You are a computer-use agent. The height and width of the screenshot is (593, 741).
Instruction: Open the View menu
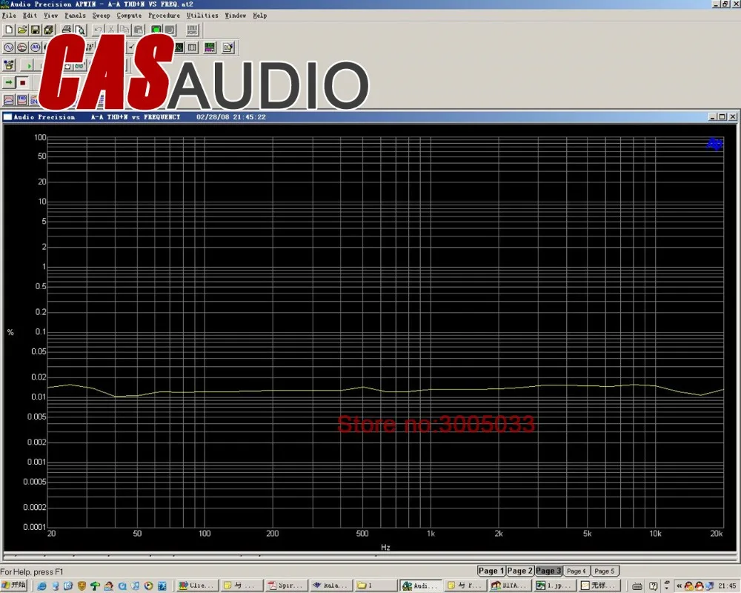pos(50,16)
